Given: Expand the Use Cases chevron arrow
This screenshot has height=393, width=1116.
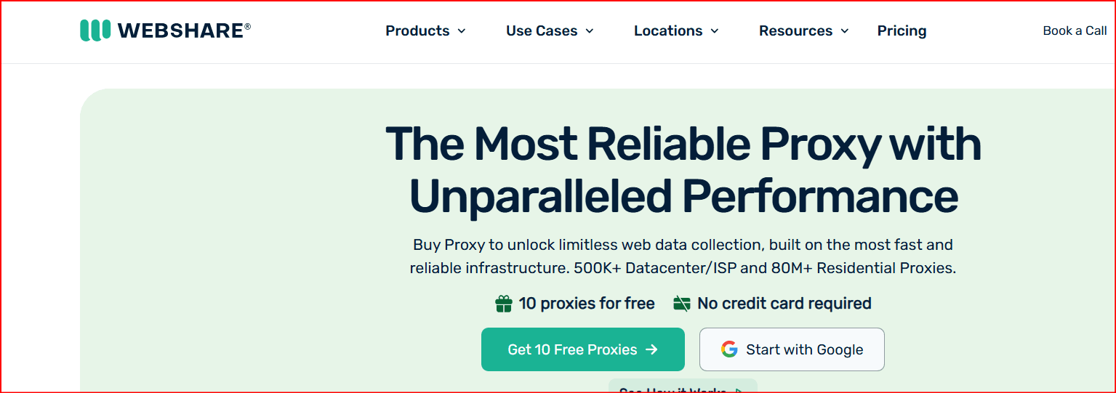Looking at the screenshot, I should click(x=590, y=31).
